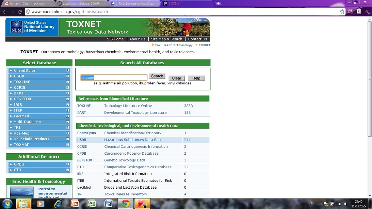Select Household Products in the sidebar
372x209 pixels.
[31, 139]
